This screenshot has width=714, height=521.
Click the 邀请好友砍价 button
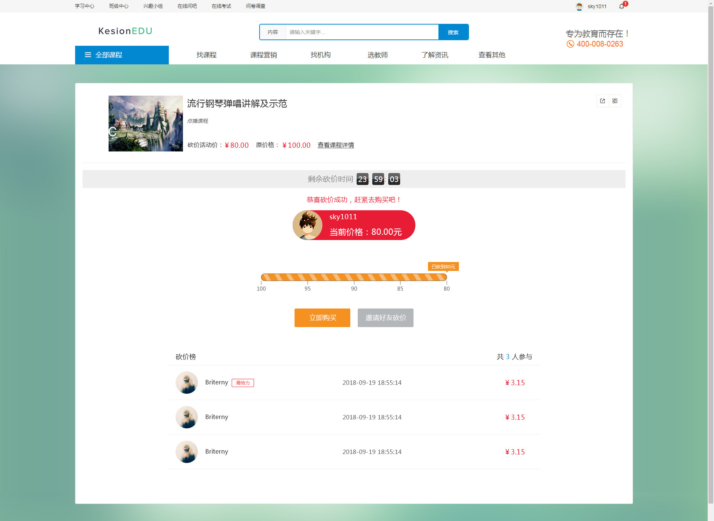click(385, 317)
